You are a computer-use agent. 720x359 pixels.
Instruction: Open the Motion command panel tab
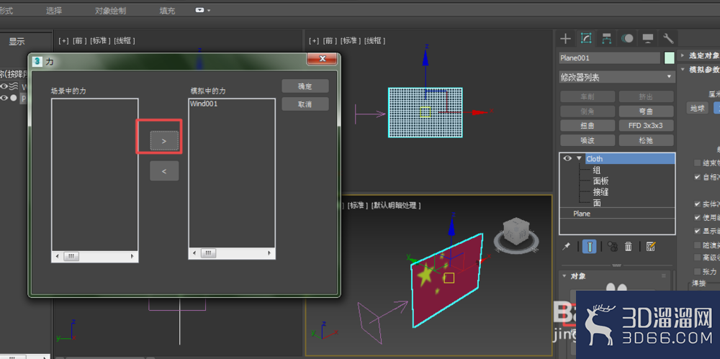tap(627, 39)
